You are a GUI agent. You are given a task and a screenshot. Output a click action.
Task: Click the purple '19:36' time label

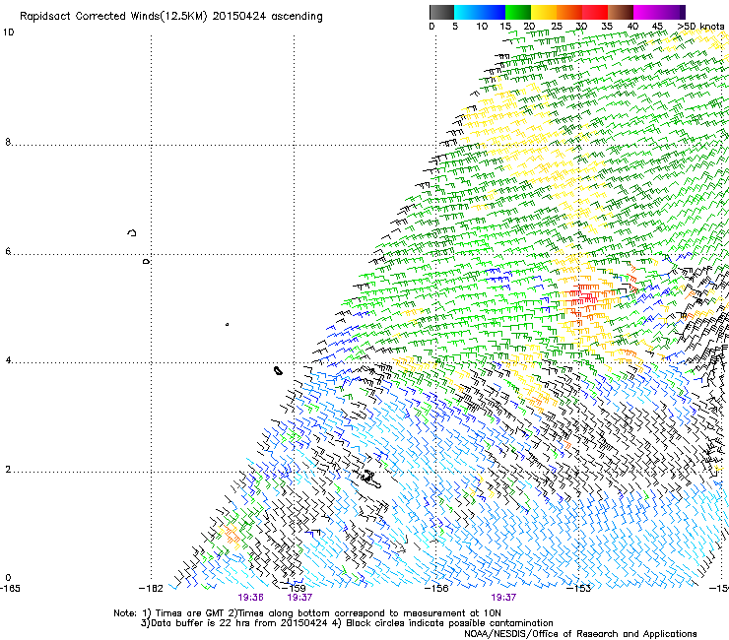click(x=250, y=598)
